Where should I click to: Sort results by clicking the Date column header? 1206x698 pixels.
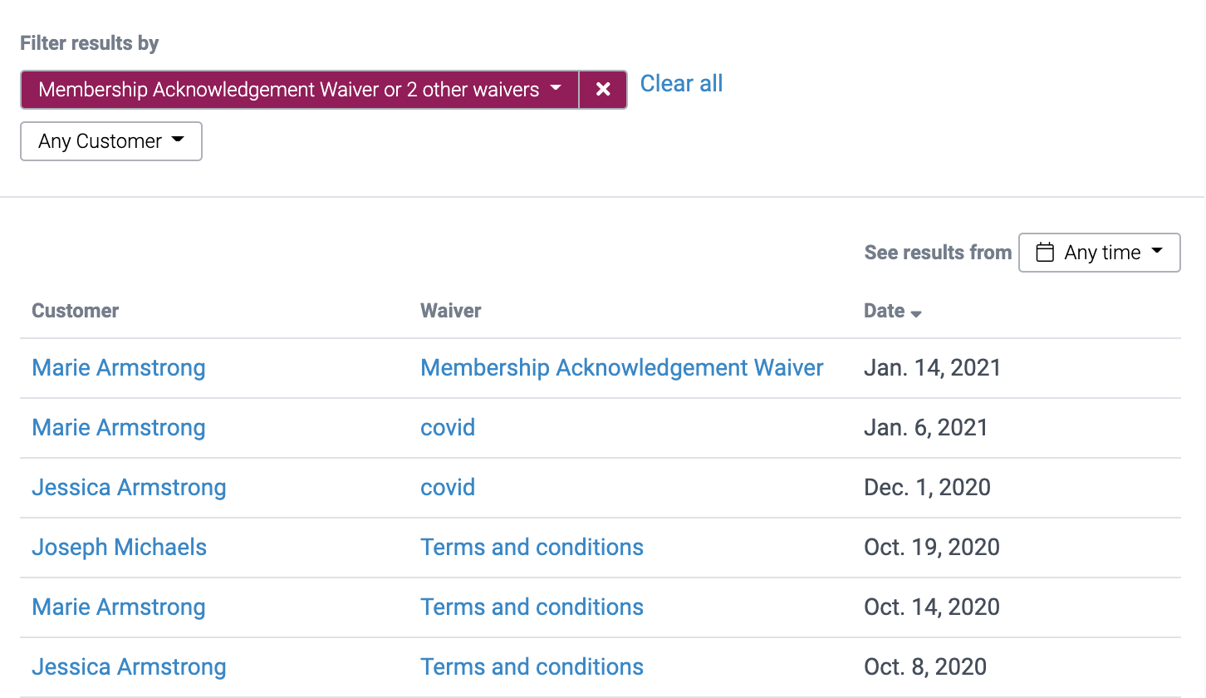885,311
